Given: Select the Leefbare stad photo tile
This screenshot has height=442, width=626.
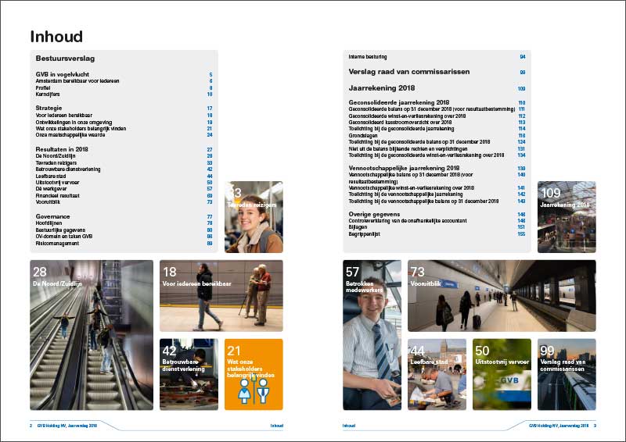Looking at the screenshot, I should [x=437, y=374].
